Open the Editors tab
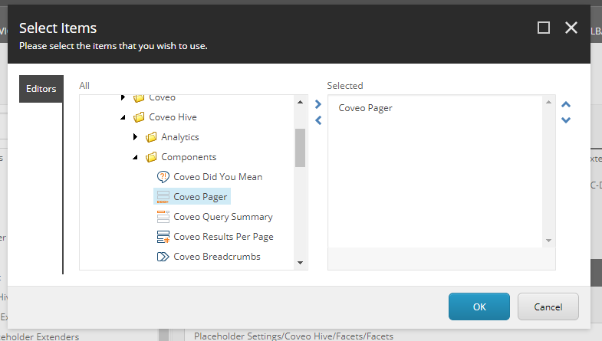The height and width of the screenshot is (341, 602). (41, 89)
